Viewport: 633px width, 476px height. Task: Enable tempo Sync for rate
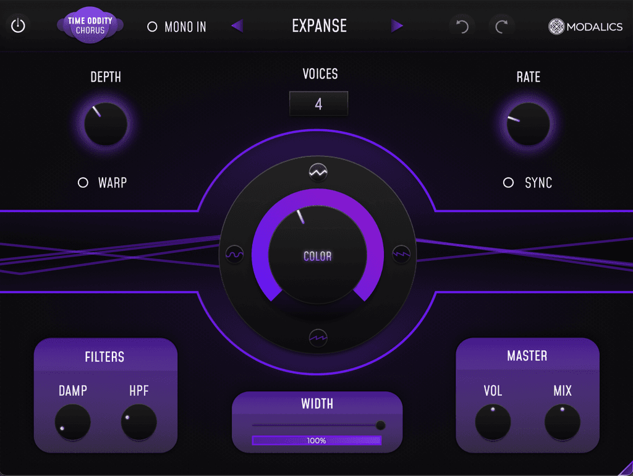pyautogui.click(x=508, y=183)
